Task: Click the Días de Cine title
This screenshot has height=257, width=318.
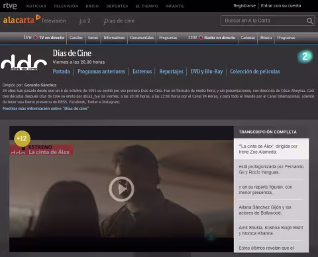Action: pyautogui.click(x=72, y=53)
